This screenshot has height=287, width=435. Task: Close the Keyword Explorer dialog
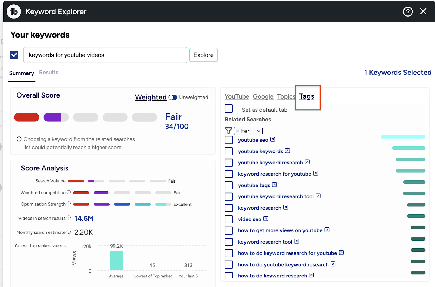pyautogui.click(x=423, y=11)
